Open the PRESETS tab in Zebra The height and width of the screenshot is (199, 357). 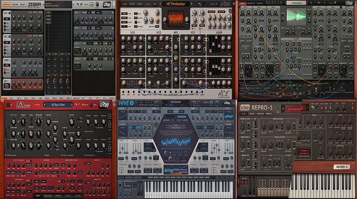point(23,4)
